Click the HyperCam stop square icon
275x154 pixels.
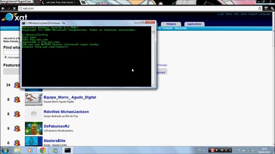pos(217,150)
